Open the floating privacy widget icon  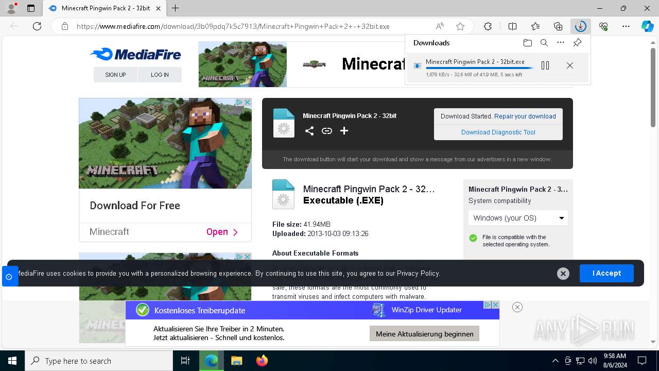click(x=9, y=277)
